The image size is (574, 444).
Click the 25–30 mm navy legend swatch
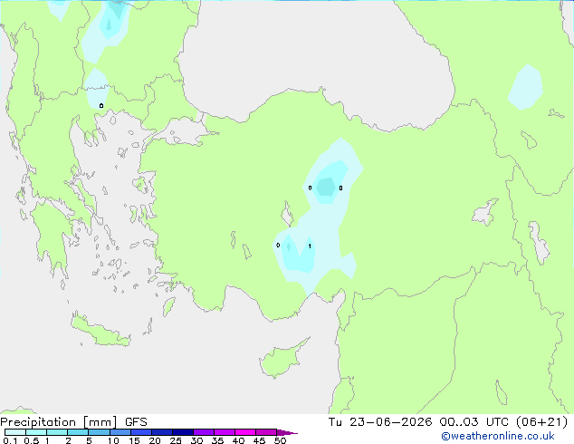pyautogui.click(x=183, y=432)
